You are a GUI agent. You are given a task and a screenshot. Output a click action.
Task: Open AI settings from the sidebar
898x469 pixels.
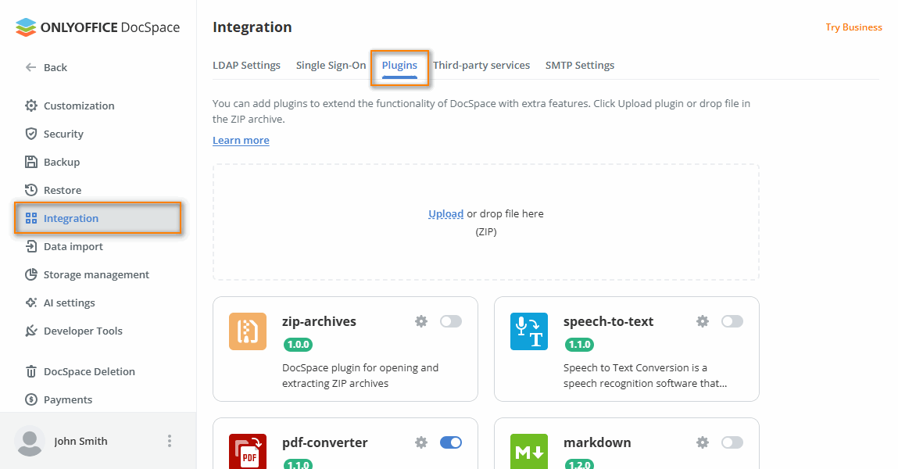(67, 303)
